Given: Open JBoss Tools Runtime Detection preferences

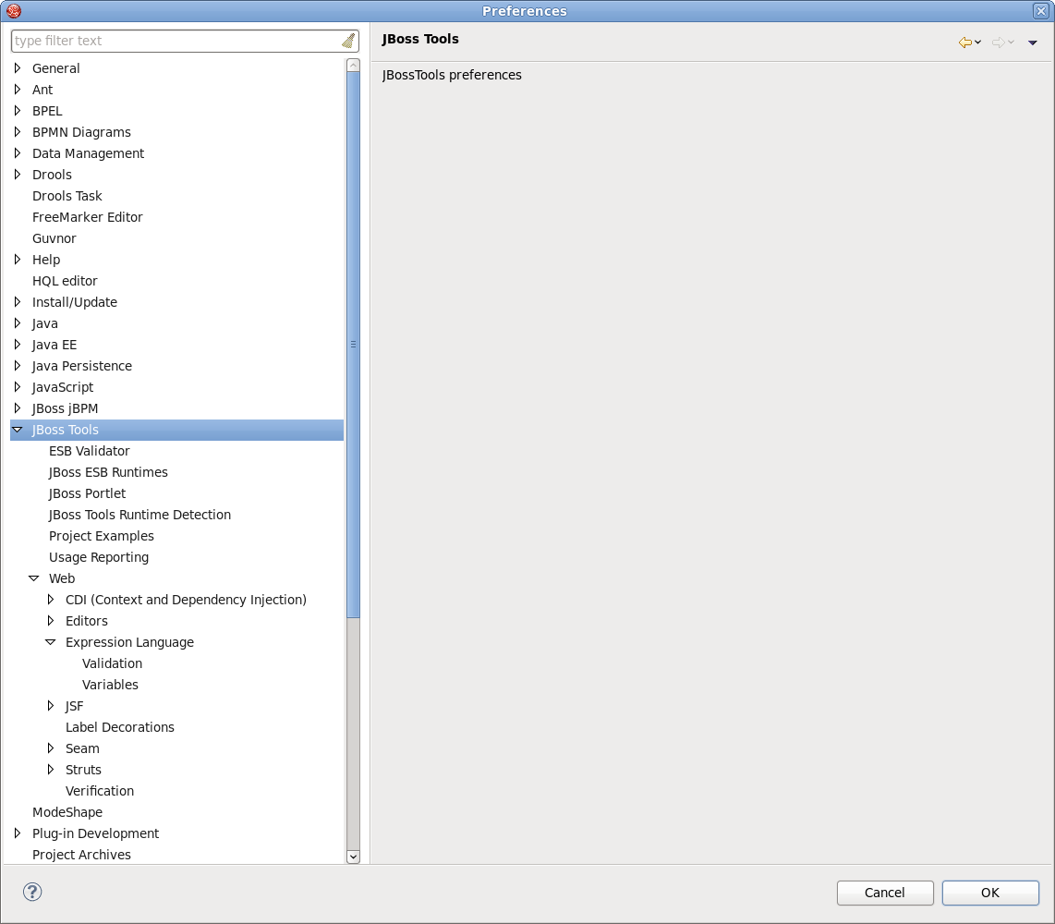Looking at the screenshot, I should tap(139, 515).
